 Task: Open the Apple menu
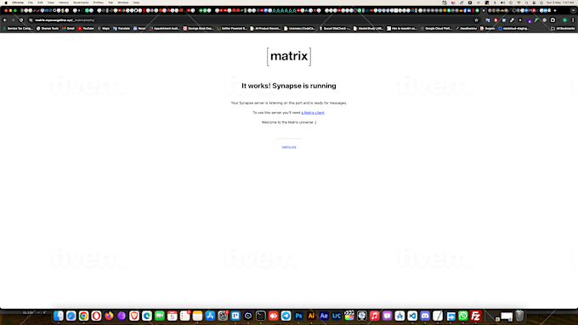pyautogui.click(x=6, y=3)
